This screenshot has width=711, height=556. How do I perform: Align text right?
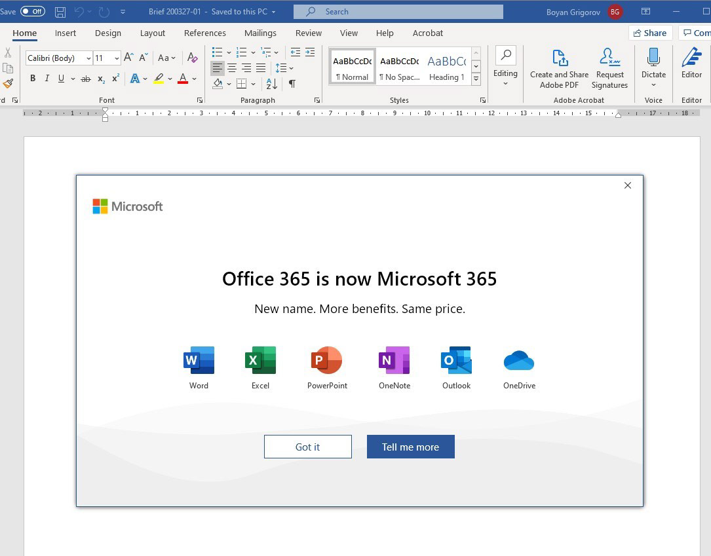[246, 68]
